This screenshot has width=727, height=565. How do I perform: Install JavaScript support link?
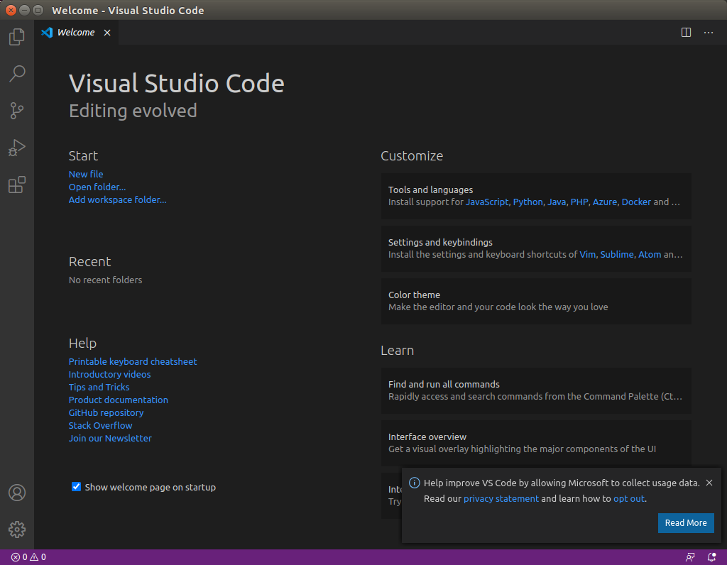click(487, 202)
